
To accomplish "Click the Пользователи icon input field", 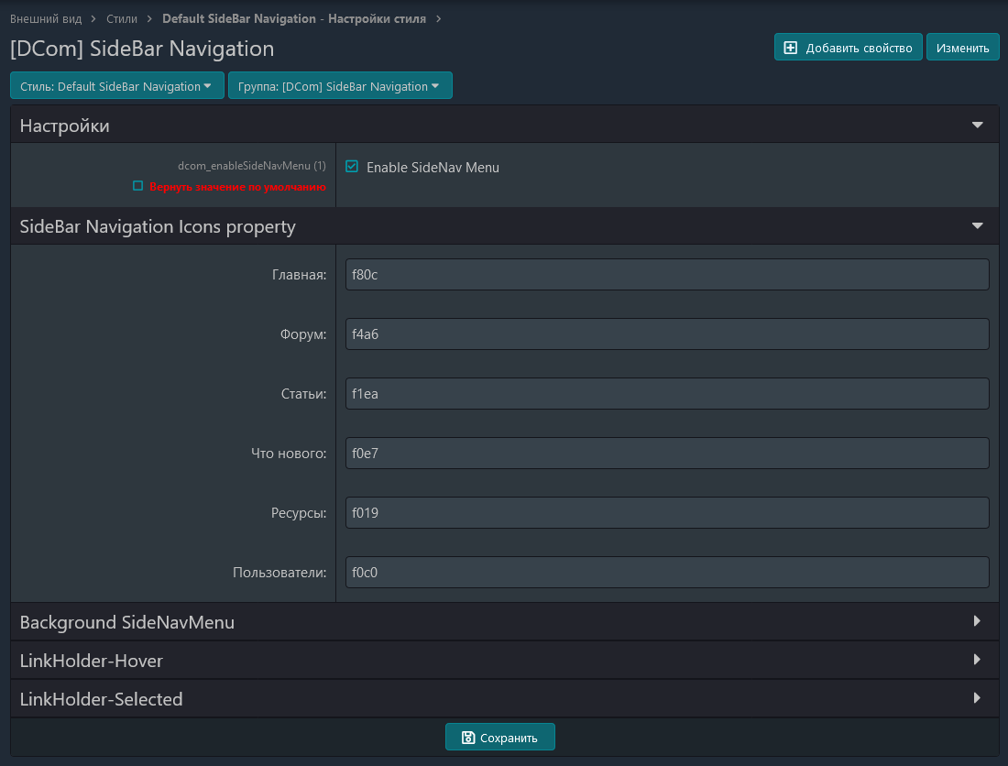I will 666,573.
